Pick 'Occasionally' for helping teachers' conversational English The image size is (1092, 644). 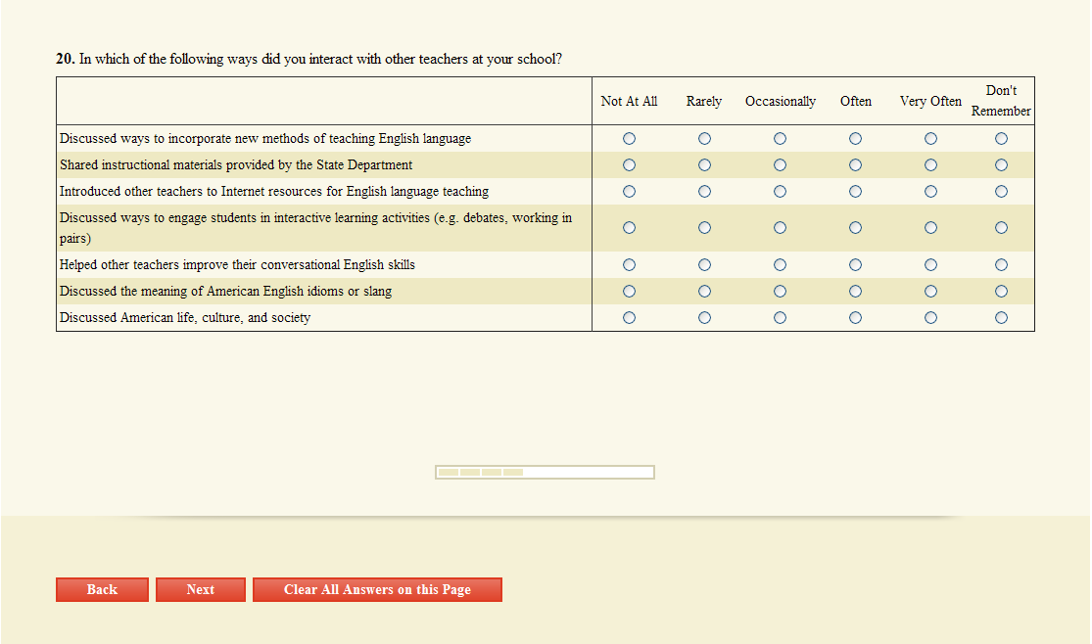(x=780, y=265)
